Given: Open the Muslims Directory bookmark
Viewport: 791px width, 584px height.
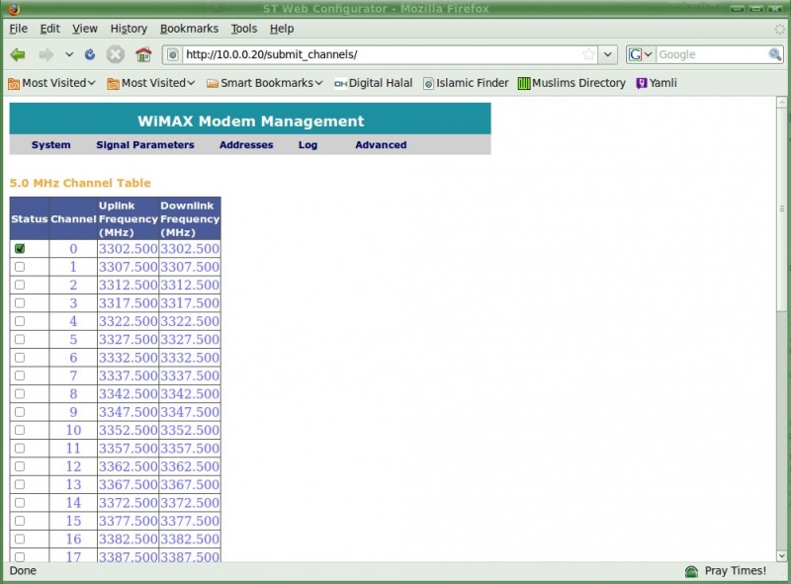Looking at the screenshot, I should (x=571, y=83).
